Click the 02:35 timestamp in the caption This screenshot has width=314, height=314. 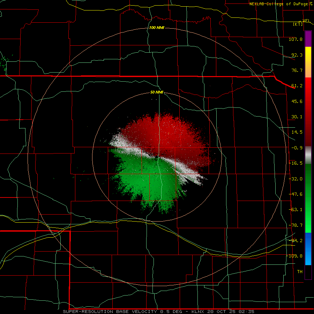click(247, 312)
